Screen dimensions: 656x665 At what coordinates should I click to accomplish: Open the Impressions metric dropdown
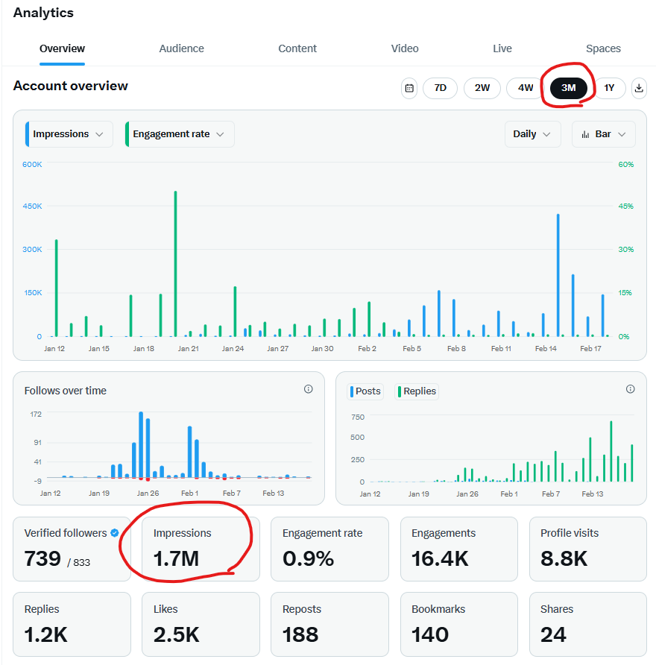[x=69, y=134]
